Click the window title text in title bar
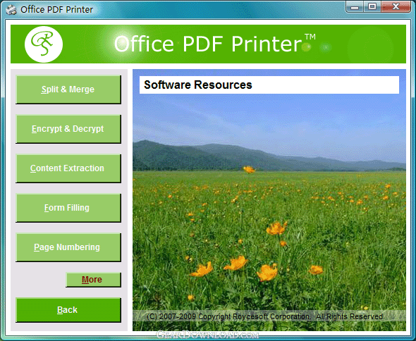Image resolution: width=416 pixels, height=341 pixels. [57, 10]
